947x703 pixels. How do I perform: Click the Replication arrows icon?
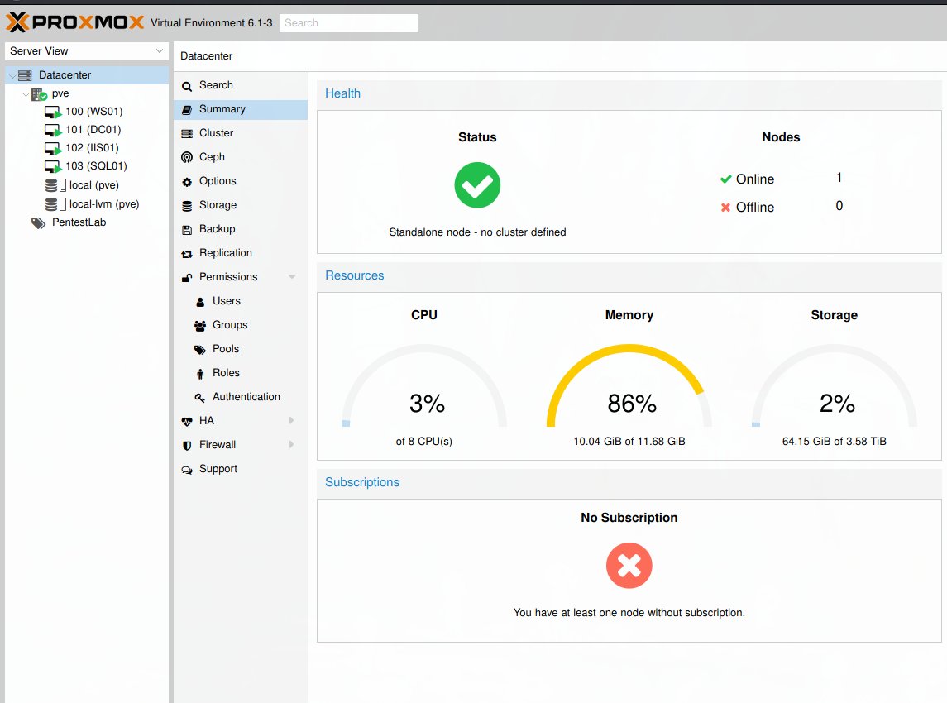coord(187,254)
